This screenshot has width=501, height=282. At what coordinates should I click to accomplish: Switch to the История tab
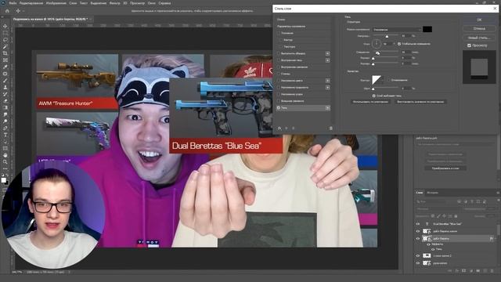432,193
